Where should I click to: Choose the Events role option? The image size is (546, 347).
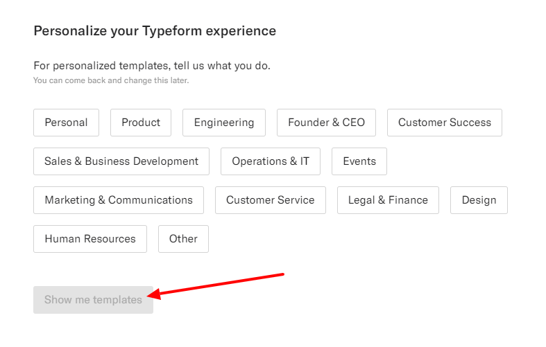tap(359, 161)
